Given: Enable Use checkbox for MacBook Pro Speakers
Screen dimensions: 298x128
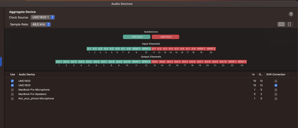Looking at the screenshot, I should coord(12,94).
